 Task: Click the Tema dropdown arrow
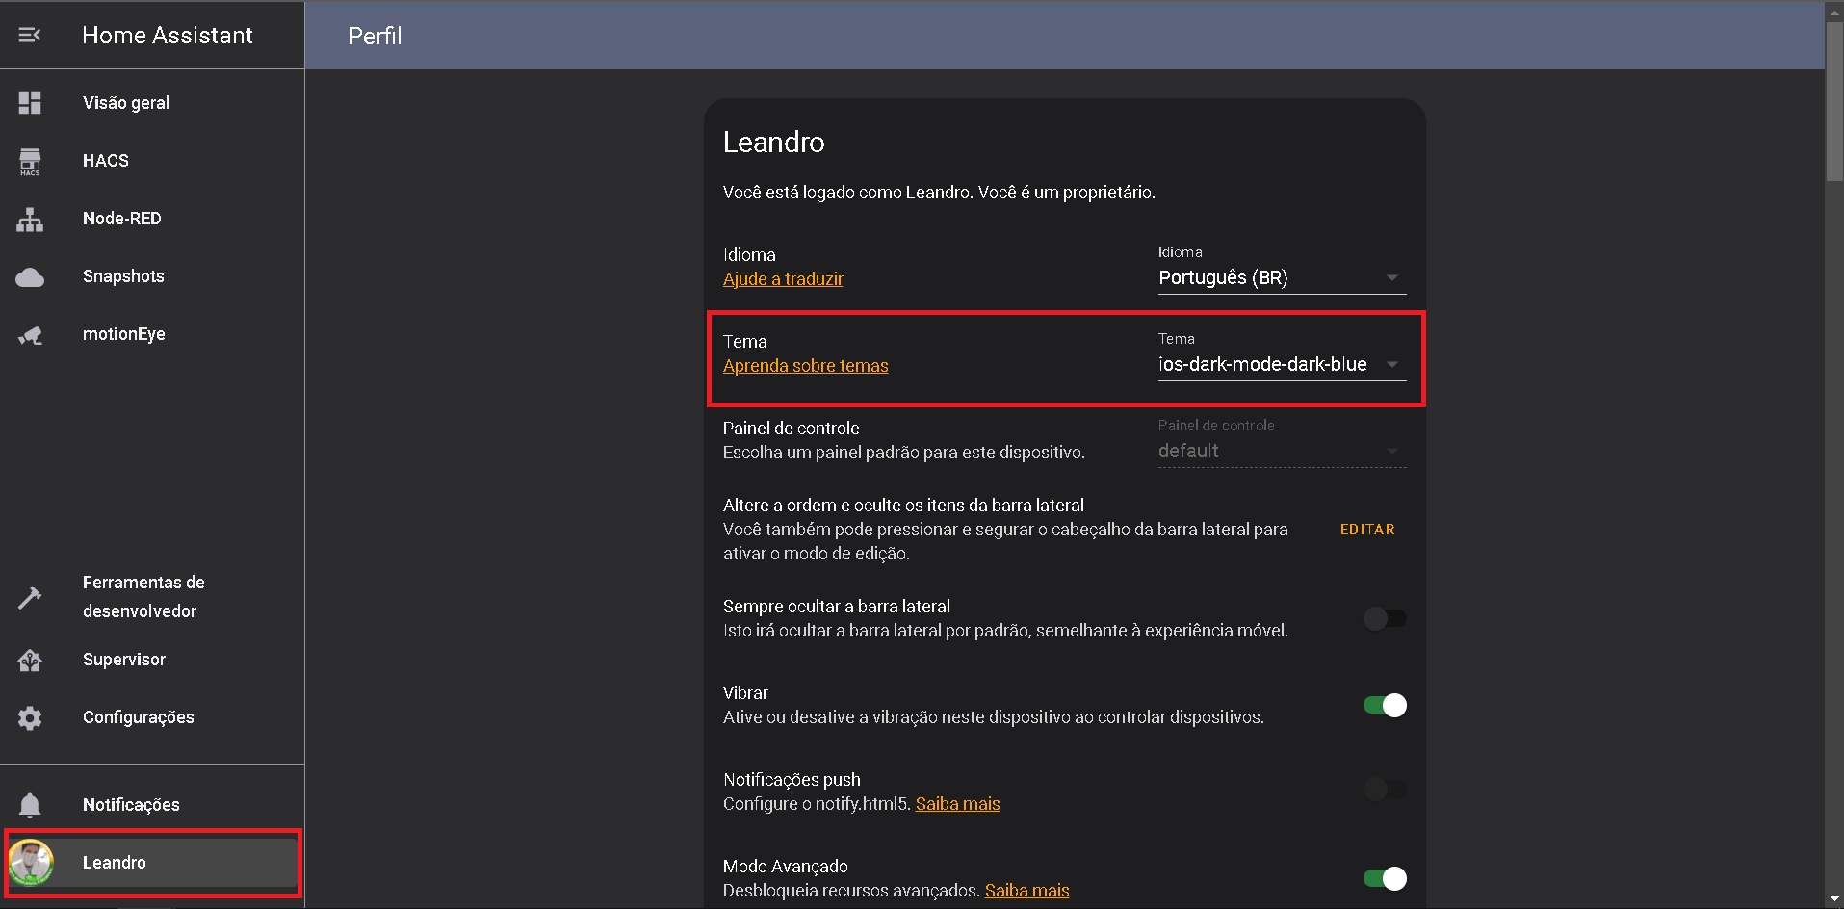click(1392, 365)
